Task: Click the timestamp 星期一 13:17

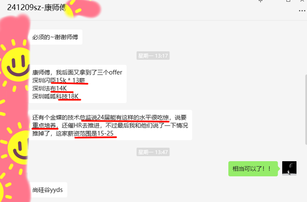Action: pos(153,56)
